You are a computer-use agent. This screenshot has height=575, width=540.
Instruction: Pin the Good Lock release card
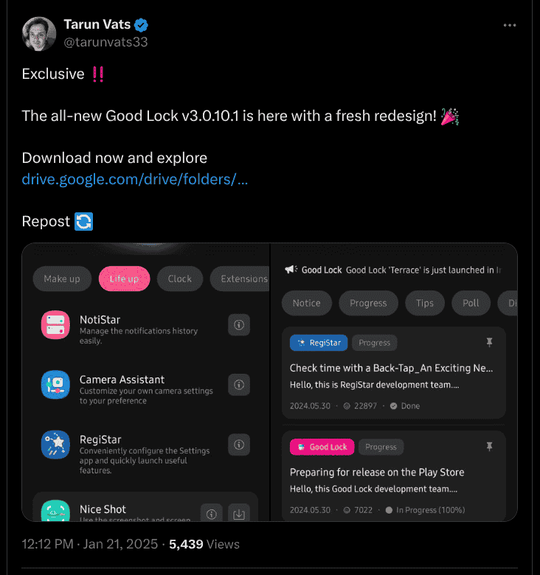tap(489, 447)
